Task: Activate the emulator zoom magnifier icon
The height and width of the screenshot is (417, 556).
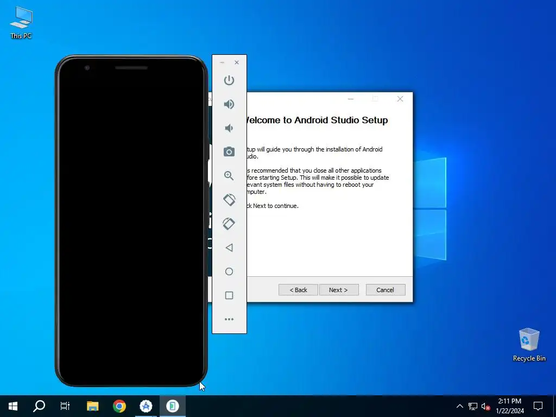Action: click(229, 175)
